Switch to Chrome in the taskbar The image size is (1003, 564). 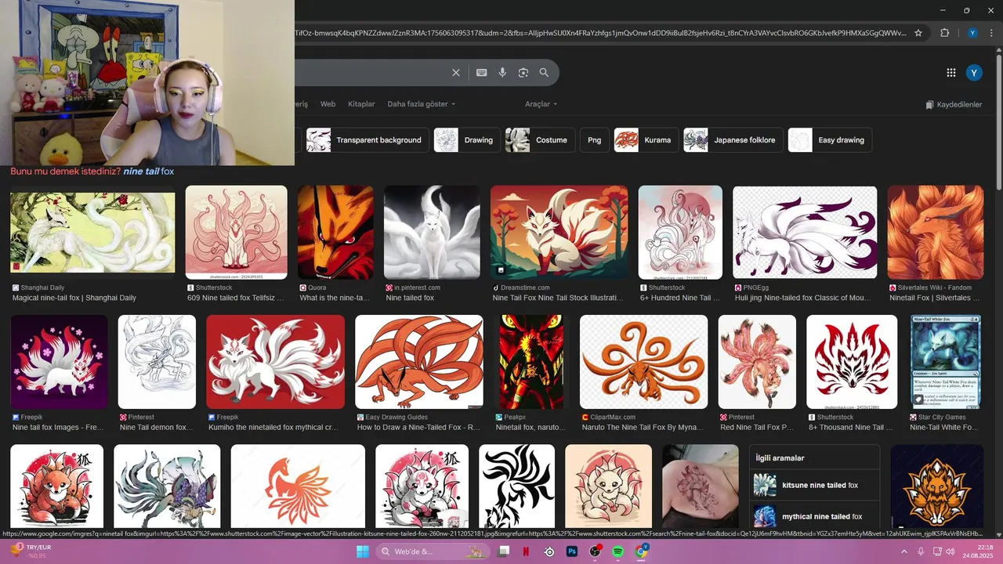pyautogui.click(x=641, y=551)
